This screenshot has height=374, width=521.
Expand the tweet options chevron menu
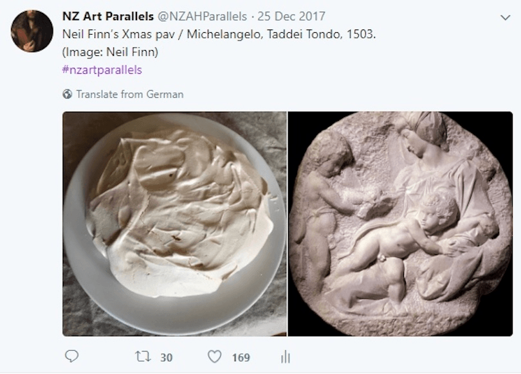click(504, 17)
